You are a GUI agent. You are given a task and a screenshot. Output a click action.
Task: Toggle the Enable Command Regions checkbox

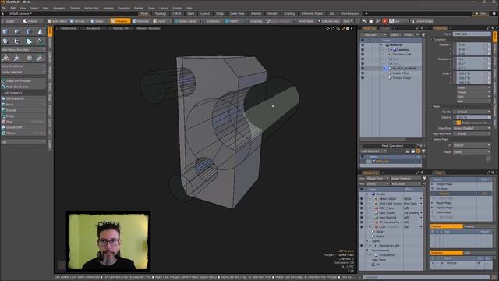(458, 123)
